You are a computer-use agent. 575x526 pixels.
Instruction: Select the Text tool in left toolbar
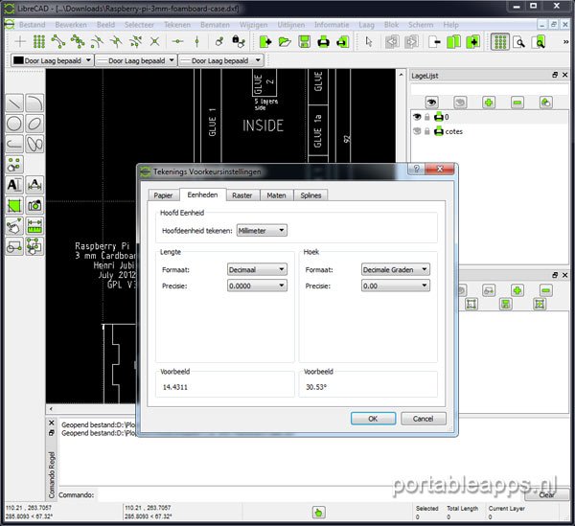pyautogui.click(x=15, y=184)
